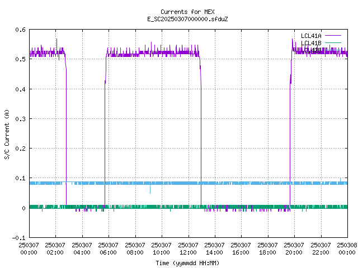Screen dimensions: 358x268
Task: Click the LCL41A legend label
Action: (x=311, y=36)
